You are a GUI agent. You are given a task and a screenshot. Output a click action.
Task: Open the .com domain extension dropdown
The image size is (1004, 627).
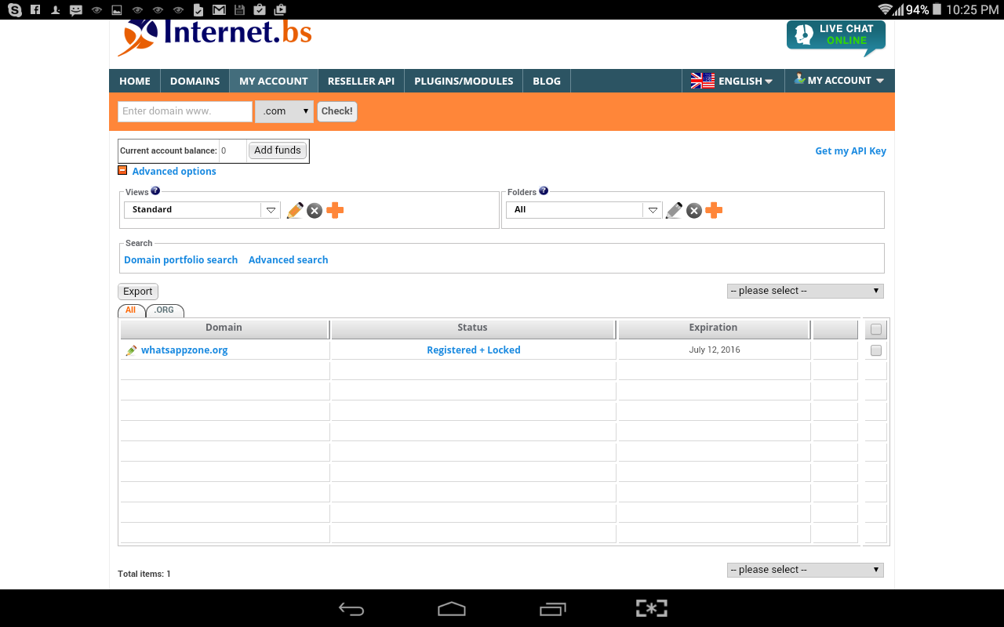(284, 111)
